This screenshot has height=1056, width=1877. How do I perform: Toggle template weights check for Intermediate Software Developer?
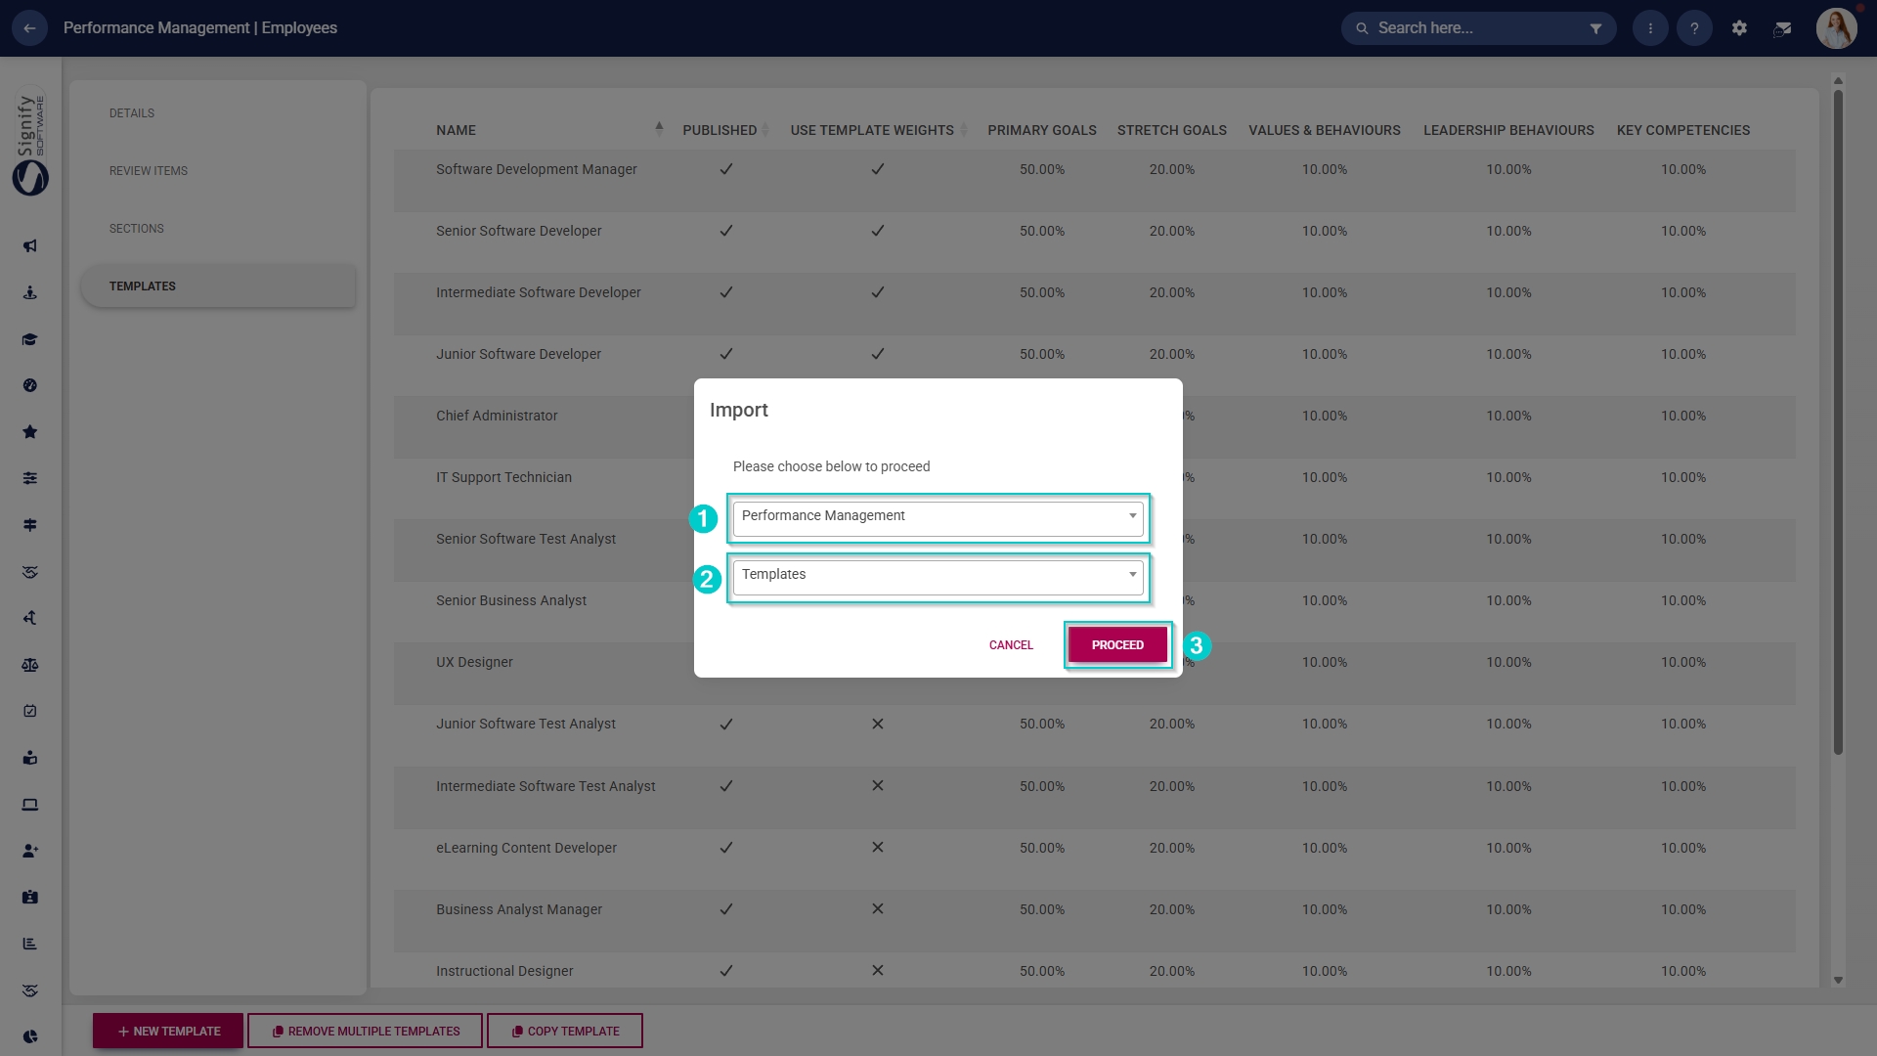[x=878, y=292]
